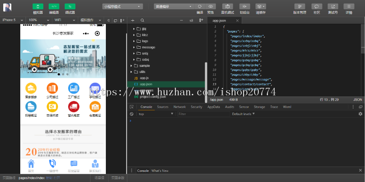Start remote debugging on real device
The height and width of the screenshot is (182, 365).
pos(228,6)
